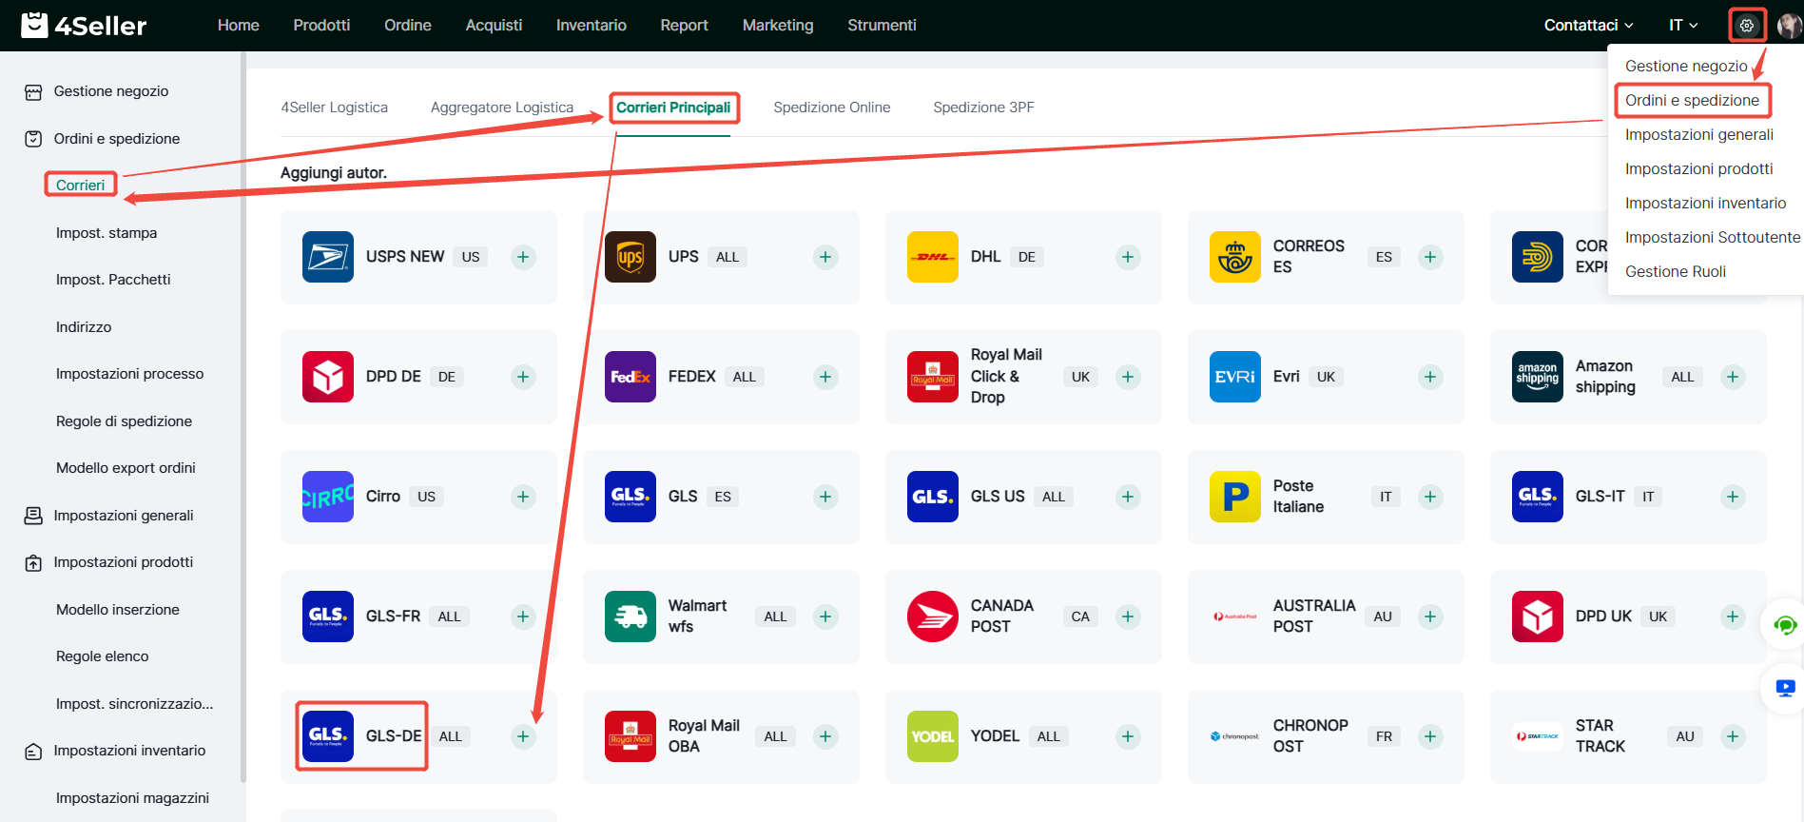
Task: Add DPD UK carrier with plus icon
Action: [1733, 616]
